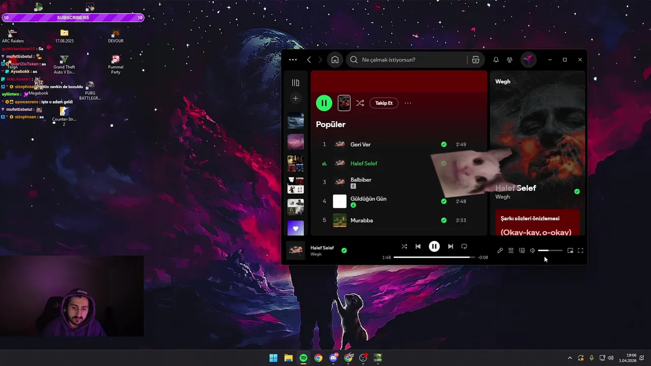This screenshot has height=366, width=651.
Task: Open the Friend Activity icon
Action: pos(510,59)
